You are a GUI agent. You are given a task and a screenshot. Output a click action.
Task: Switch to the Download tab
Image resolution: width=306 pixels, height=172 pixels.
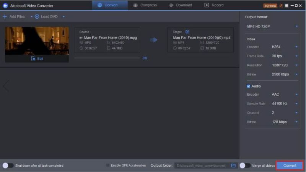click(181, 5)
